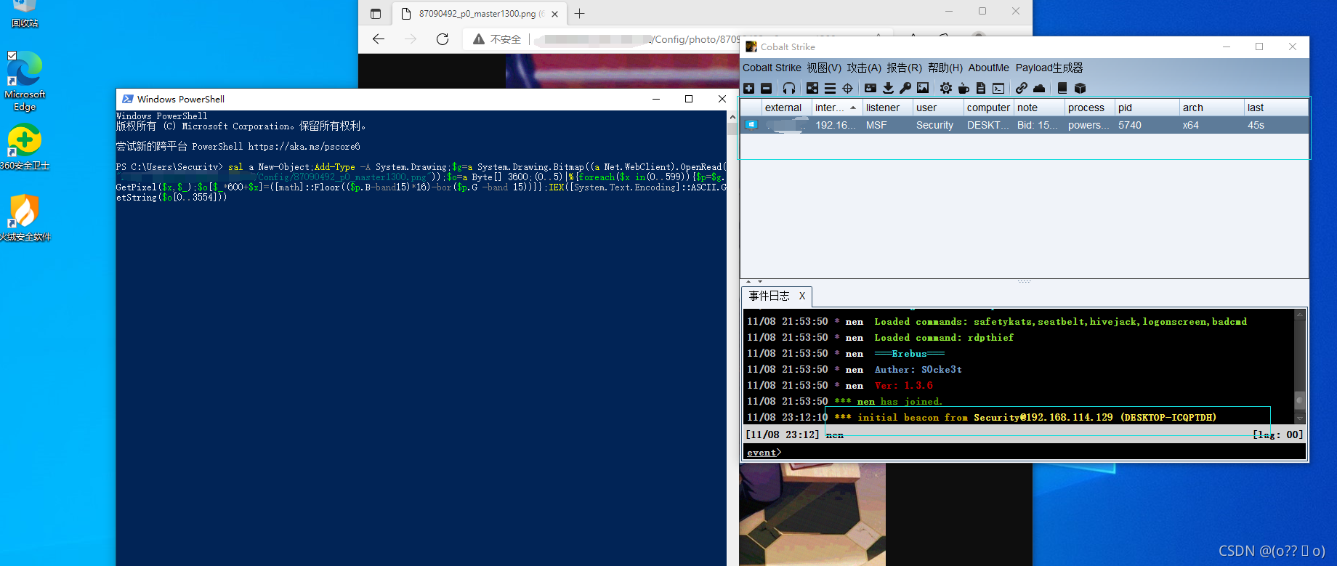Open the 帮助(H) menu
Image resolution: width=1337 pixels, height=566 pixels.
(x=945, y=68)
